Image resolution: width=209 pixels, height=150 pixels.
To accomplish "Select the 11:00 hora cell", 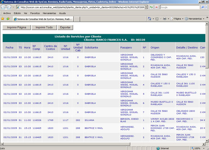I will [27, 120].
